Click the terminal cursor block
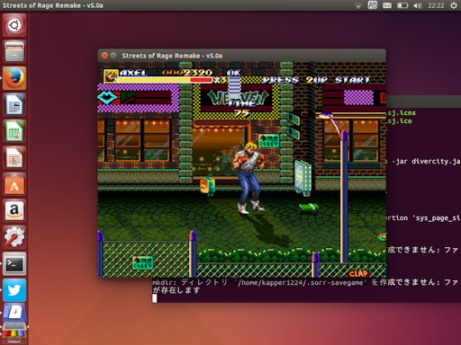Screen dimensions: 461x345 click(155, 298)
